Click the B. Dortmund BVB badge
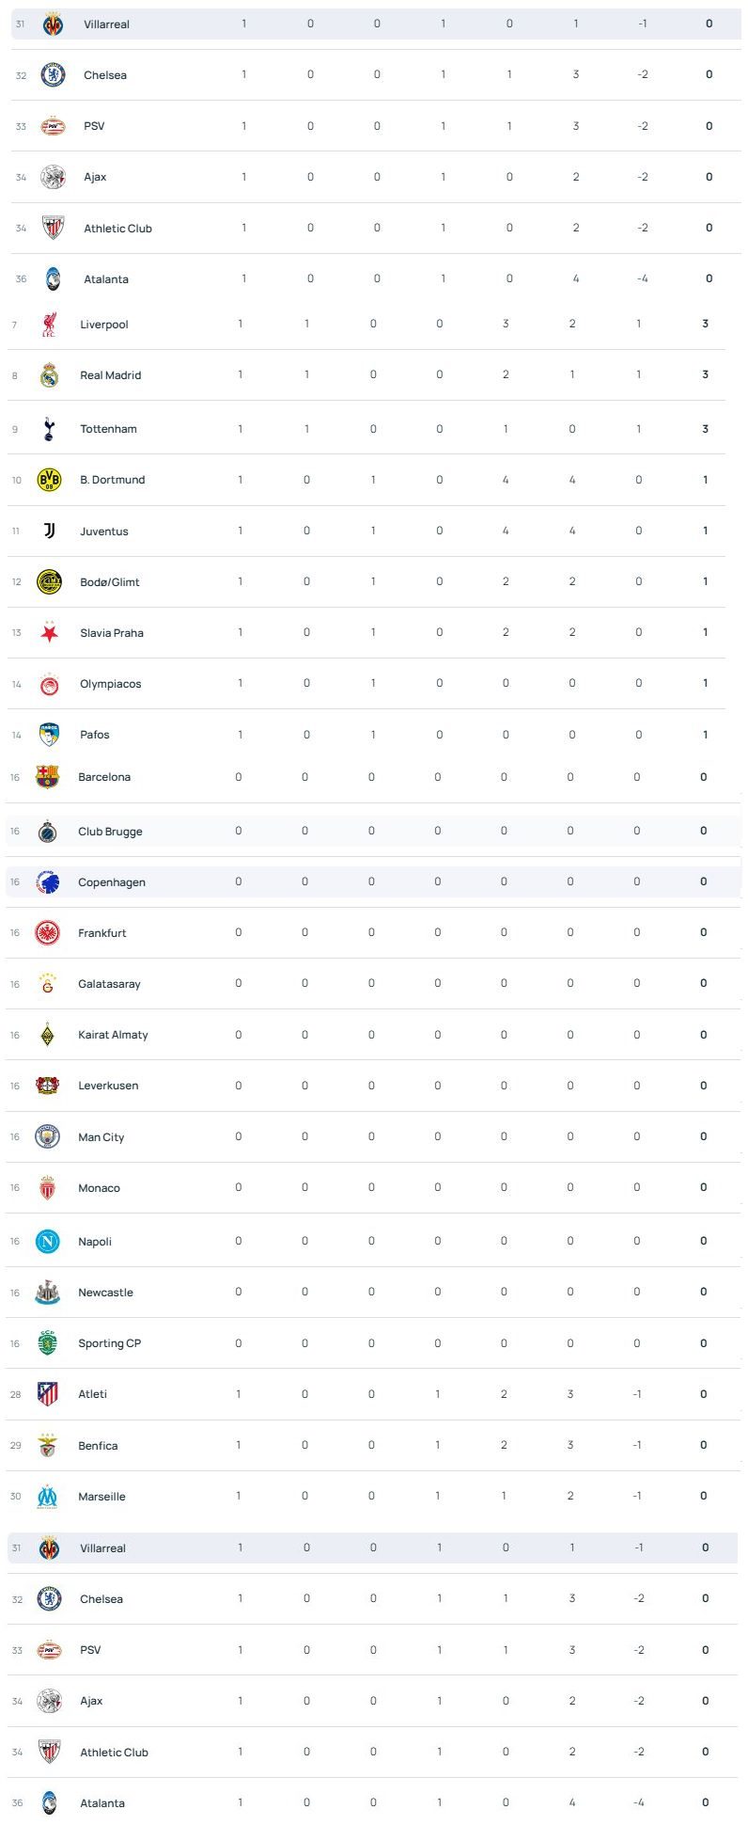The height and width of the screenshot is (1825, 748). pyautogui.click(x=49, y=480)
